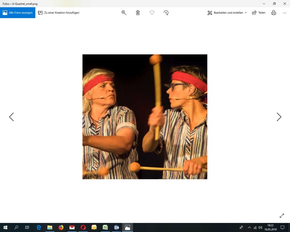
Task: Open the Wi-Fi network tray icon
Action: click(x=255, y=227)
